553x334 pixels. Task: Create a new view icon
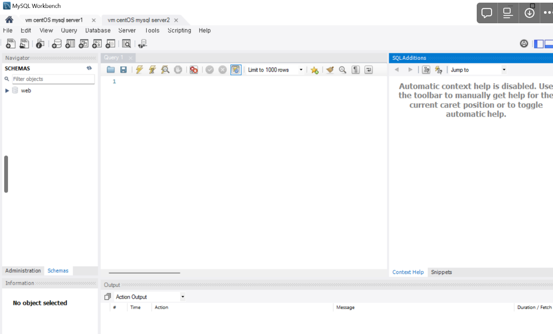84,44
